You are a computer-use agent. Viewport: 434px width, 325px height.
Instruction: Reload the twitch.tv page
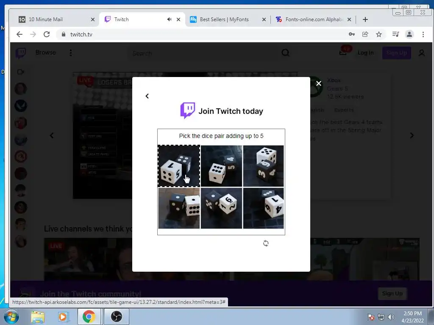tap(47, 34)
